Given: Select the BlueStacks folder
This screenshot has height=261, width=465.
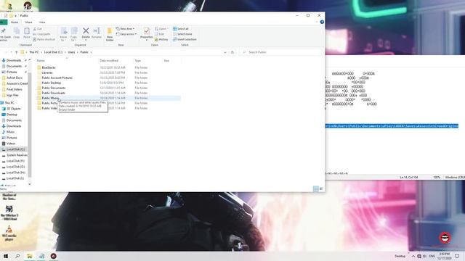Looking at the screenshot, I should (x=49, y=67).
